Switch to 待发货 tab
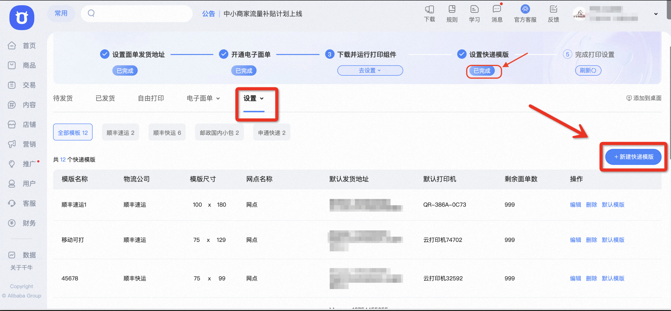Screen dimensions: 671x311 pos(63,98)
